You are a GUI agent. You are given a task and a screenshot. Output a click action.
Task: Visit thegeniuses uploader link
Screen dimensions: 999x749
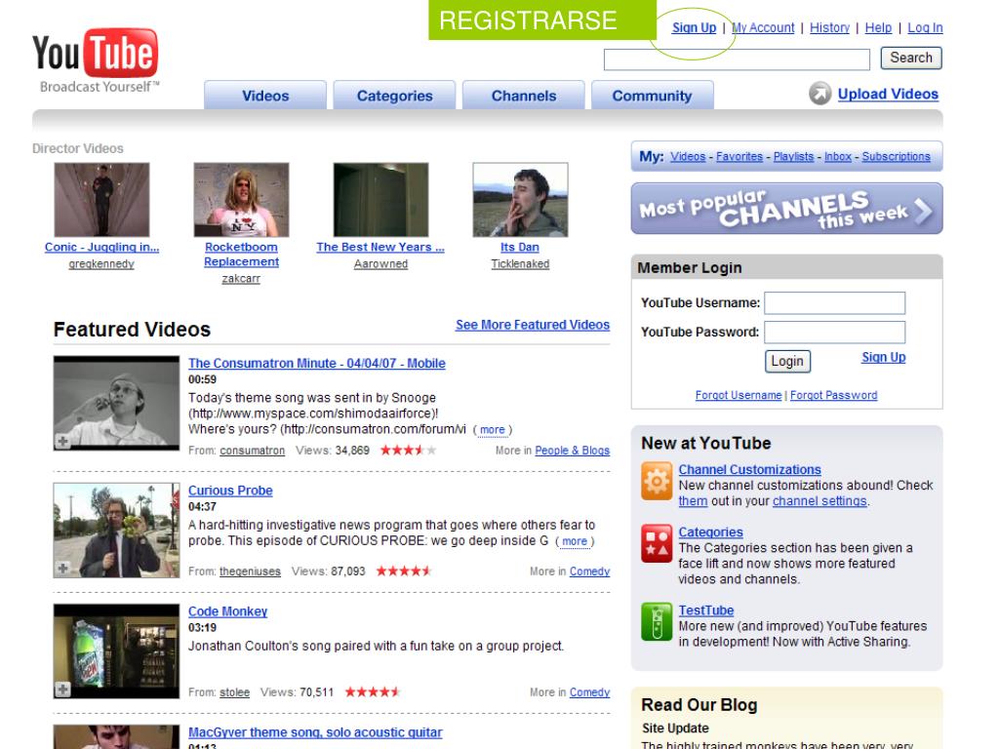(250, 572)
